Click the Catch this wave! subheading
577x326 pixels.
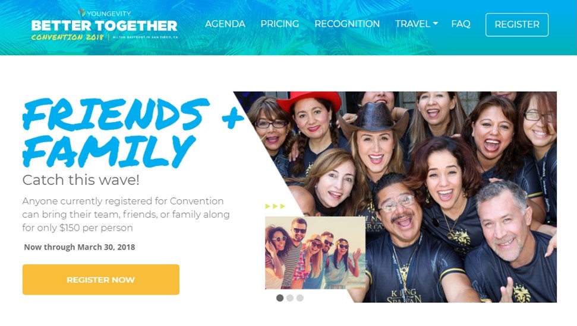(81, 180)
